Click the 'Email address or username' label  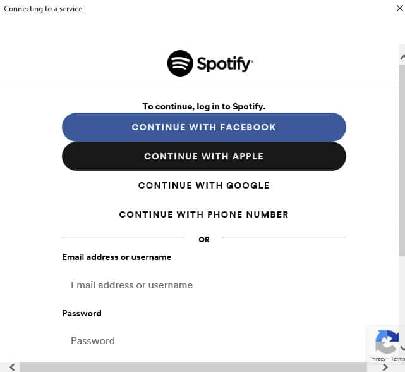(116, 257)
